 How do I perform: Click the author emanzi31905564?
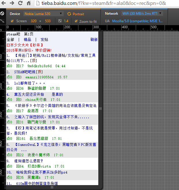[x=39, y=77]
